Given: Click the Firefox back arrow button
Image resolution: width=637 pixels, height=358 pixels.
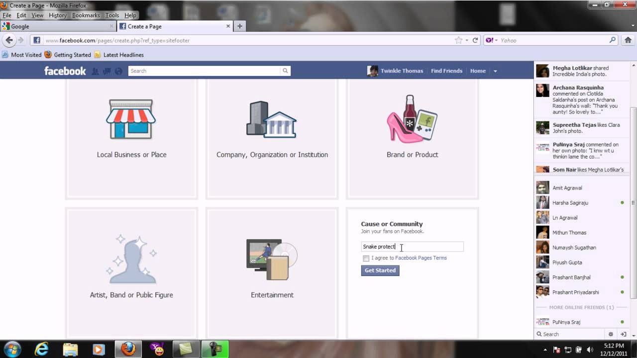Looking at the screenshot, I should pyautogui.click(x=9, y=40).
